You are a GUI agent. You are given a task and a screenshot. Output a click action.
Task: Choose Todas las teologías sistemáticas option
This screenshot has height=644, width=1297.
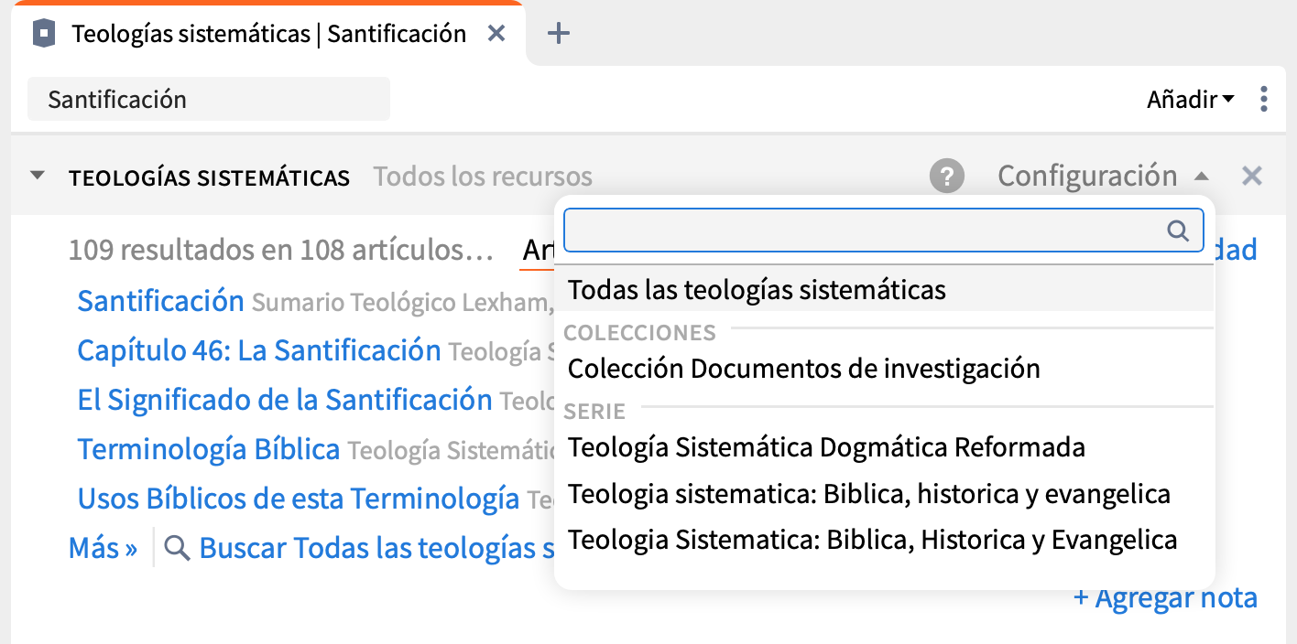click(884, 290)
